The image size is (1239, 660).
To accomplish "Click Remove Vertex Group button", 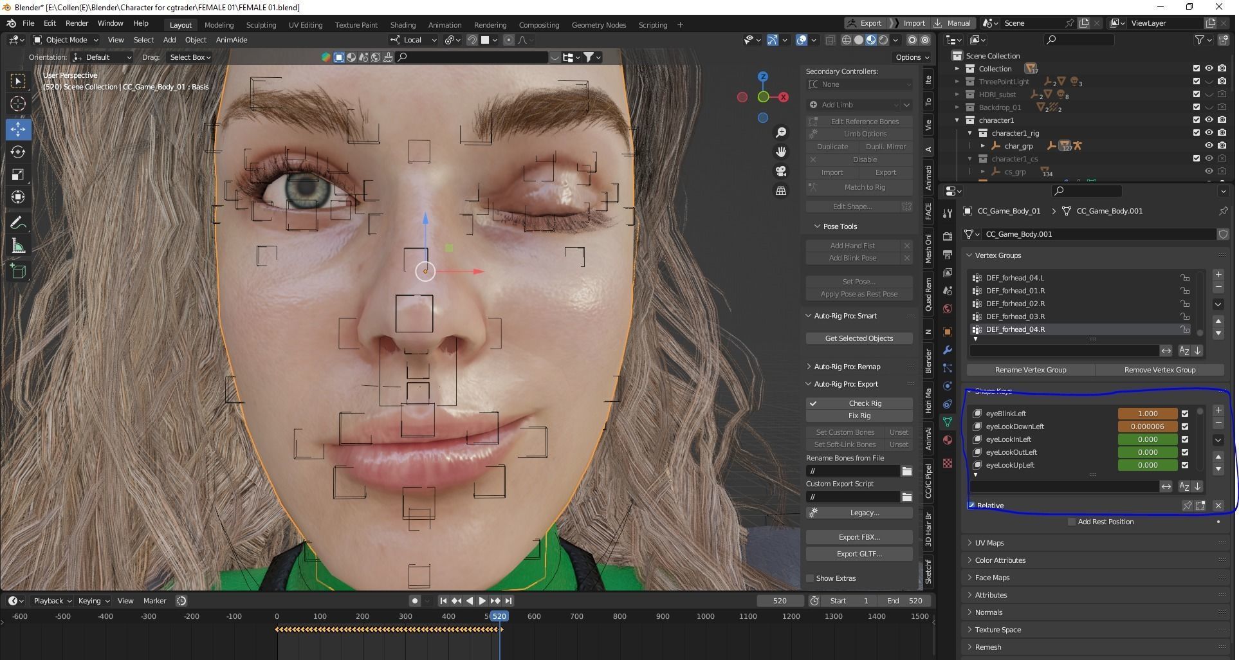I will (1159, 370).
